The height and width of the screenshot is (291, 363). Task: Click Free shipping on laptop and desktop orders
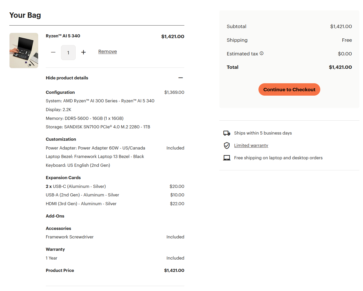pyautogui.click(x=278, y=158)
